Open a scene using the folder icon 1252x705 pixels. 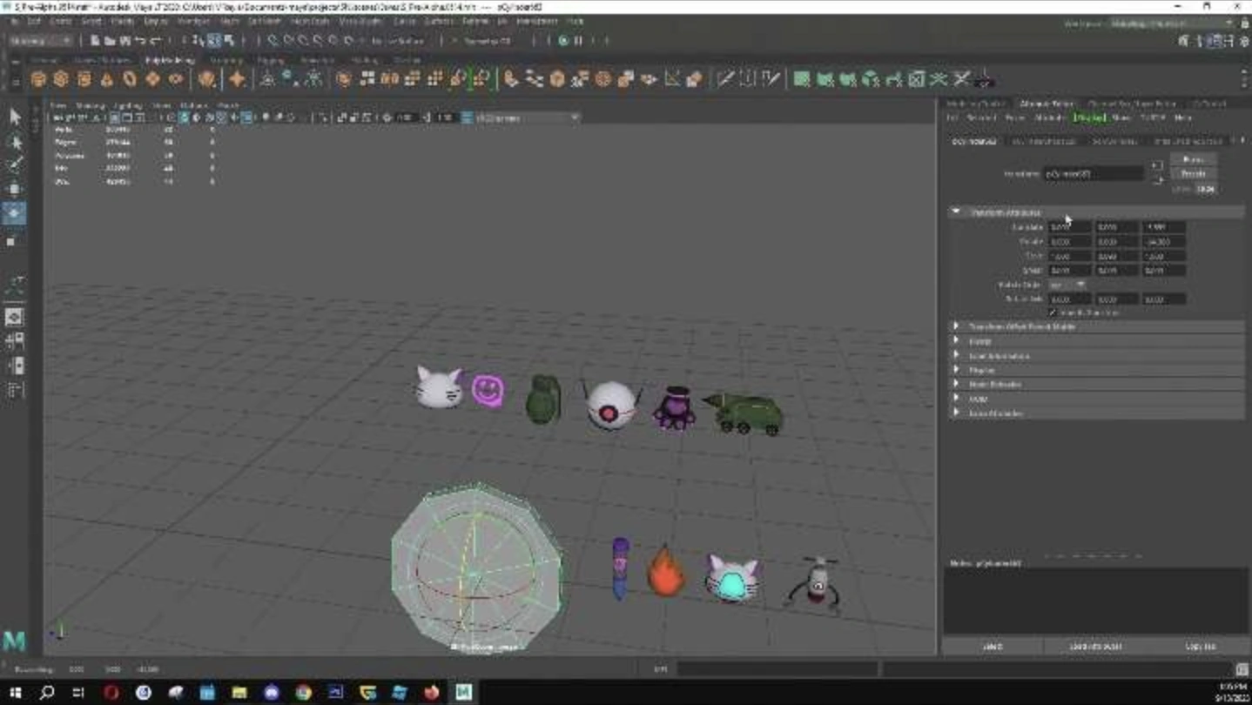tap(110, 40)
